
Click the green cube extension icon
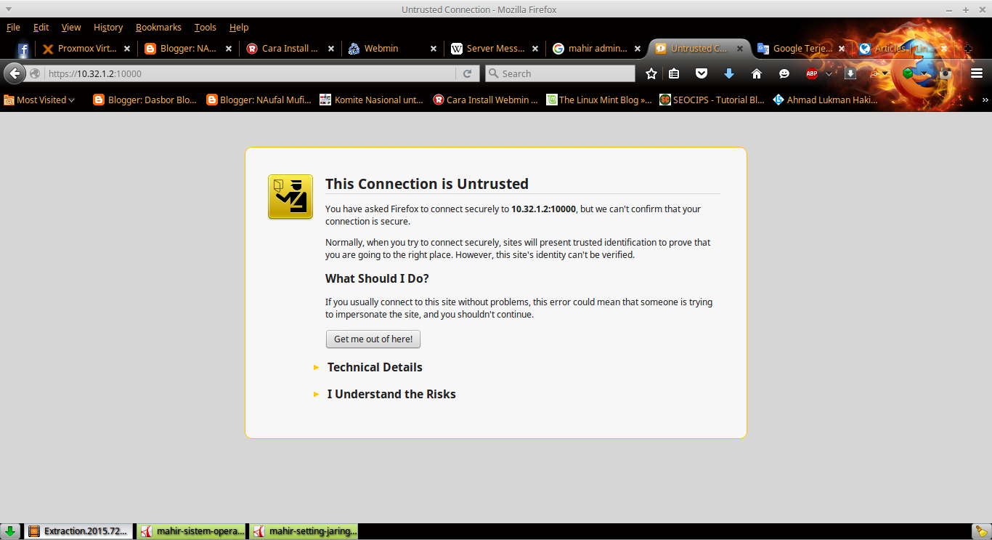point(906,73)
